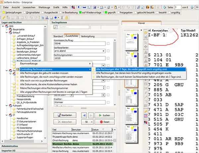Screen dimensions: 199x153
Task: Toggle the Ausgecheckt checkbox
Action: click(42, 13)
